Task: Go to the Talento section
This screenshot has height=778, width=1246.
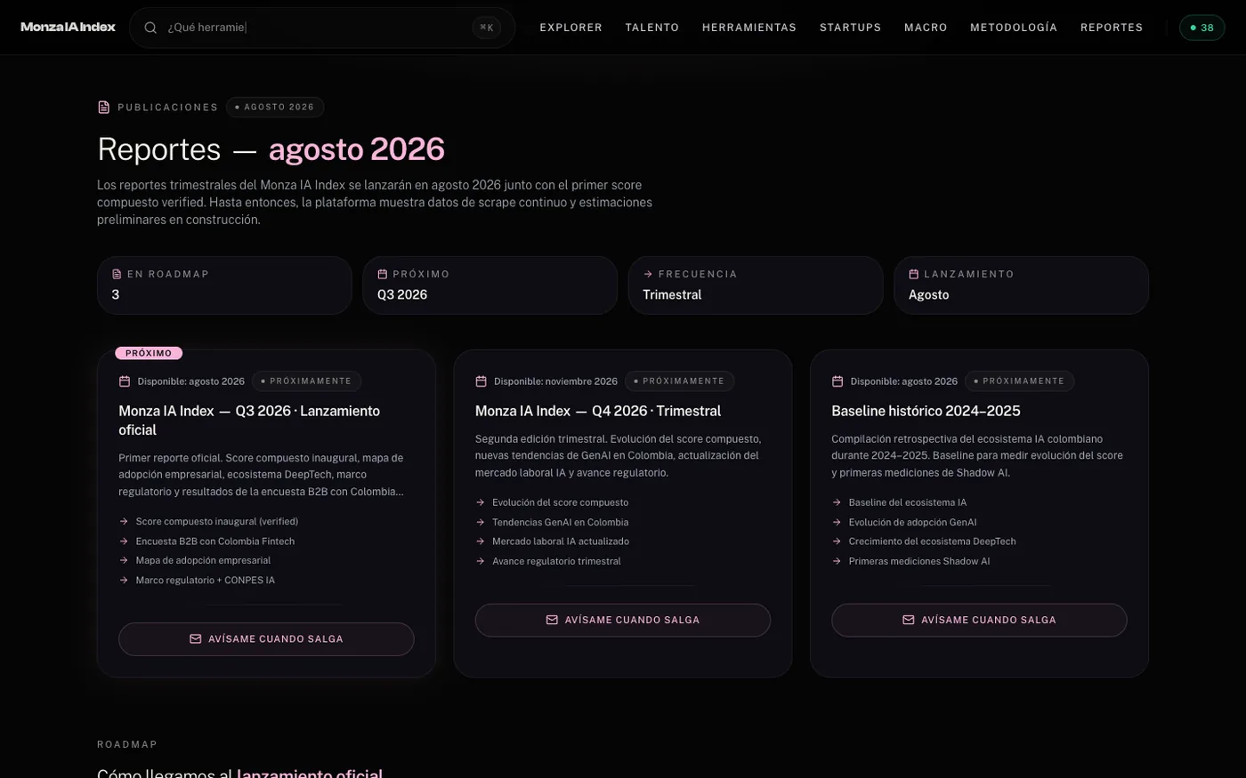Action: pyautogui.click(x=651, y=28)
